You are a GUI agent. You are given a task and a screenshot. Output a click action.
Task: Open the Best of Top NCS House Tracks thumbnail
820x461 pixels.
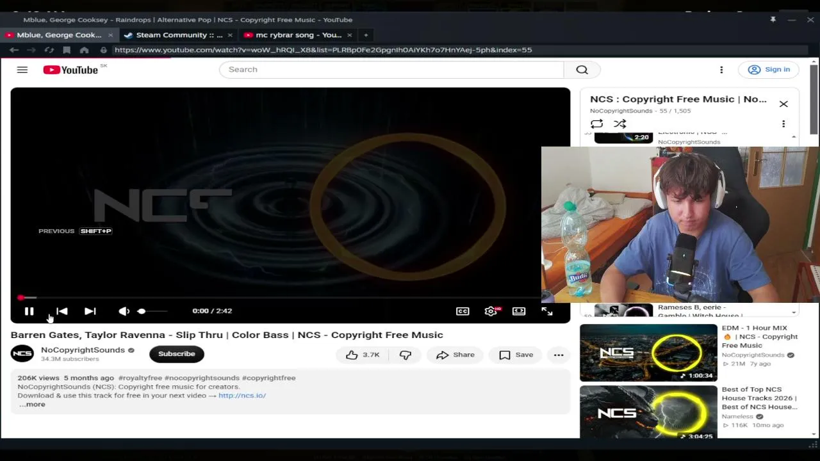pyautogui.click(x=648, y=413)
